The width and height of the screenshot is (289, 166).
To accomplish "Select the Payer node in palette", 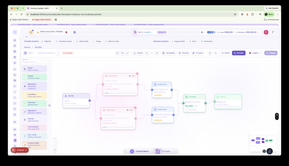I will pyautogui.click(x=34, y=69).
